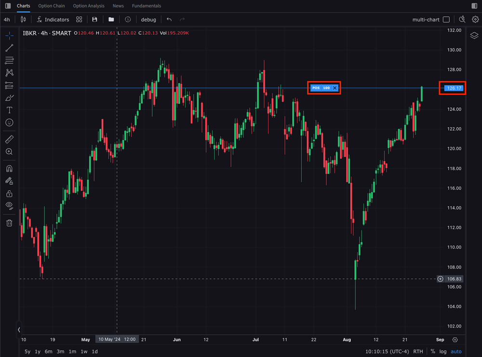Set the range to 1m
This screenshot has width=482, height=357.
pyautogui.click(x=72, y=352)
